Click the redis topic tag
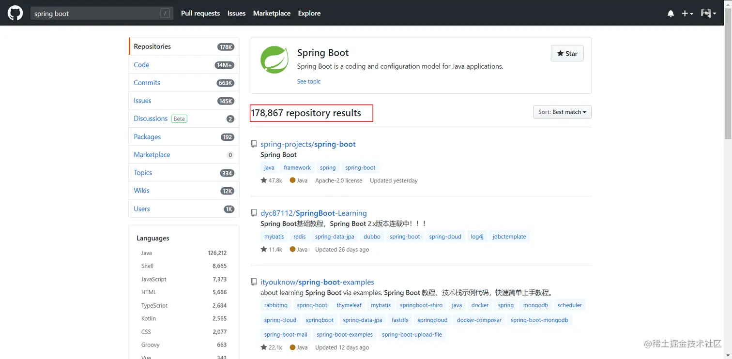 click(x=300, y=237)
